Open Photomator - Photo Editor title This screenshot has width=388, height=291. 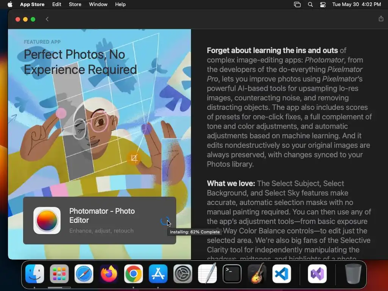(x=102, y=216)
